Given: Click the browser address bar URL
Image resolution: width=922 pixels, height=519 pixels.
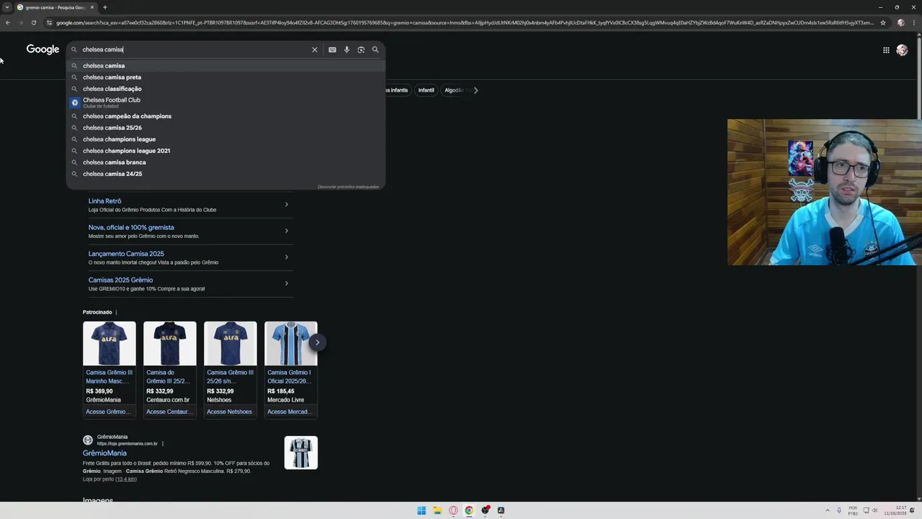Looking at the screenshot, I should tap(465, 22).
